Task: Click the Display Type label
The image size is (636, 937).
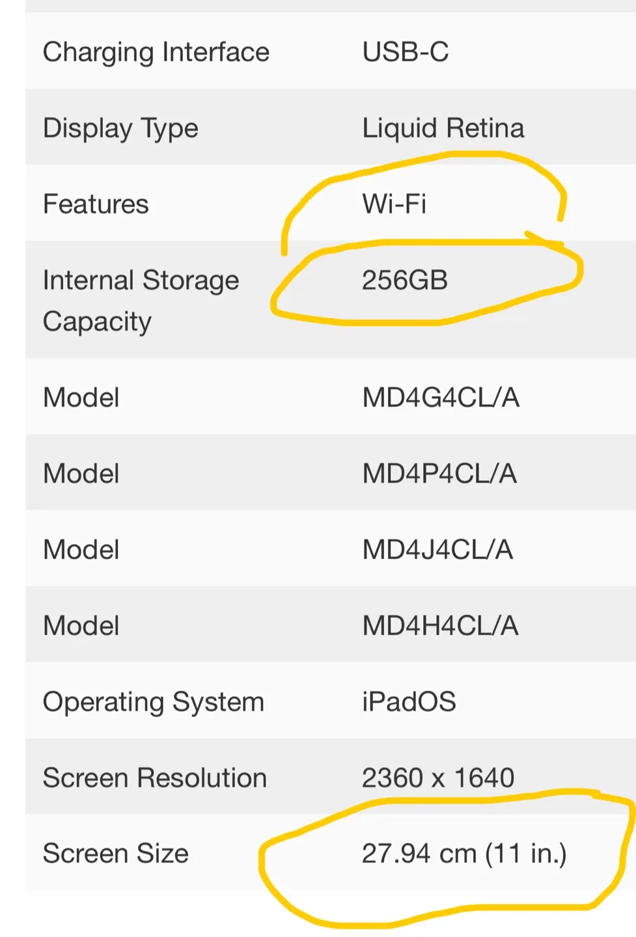Action: click(120, 128)
